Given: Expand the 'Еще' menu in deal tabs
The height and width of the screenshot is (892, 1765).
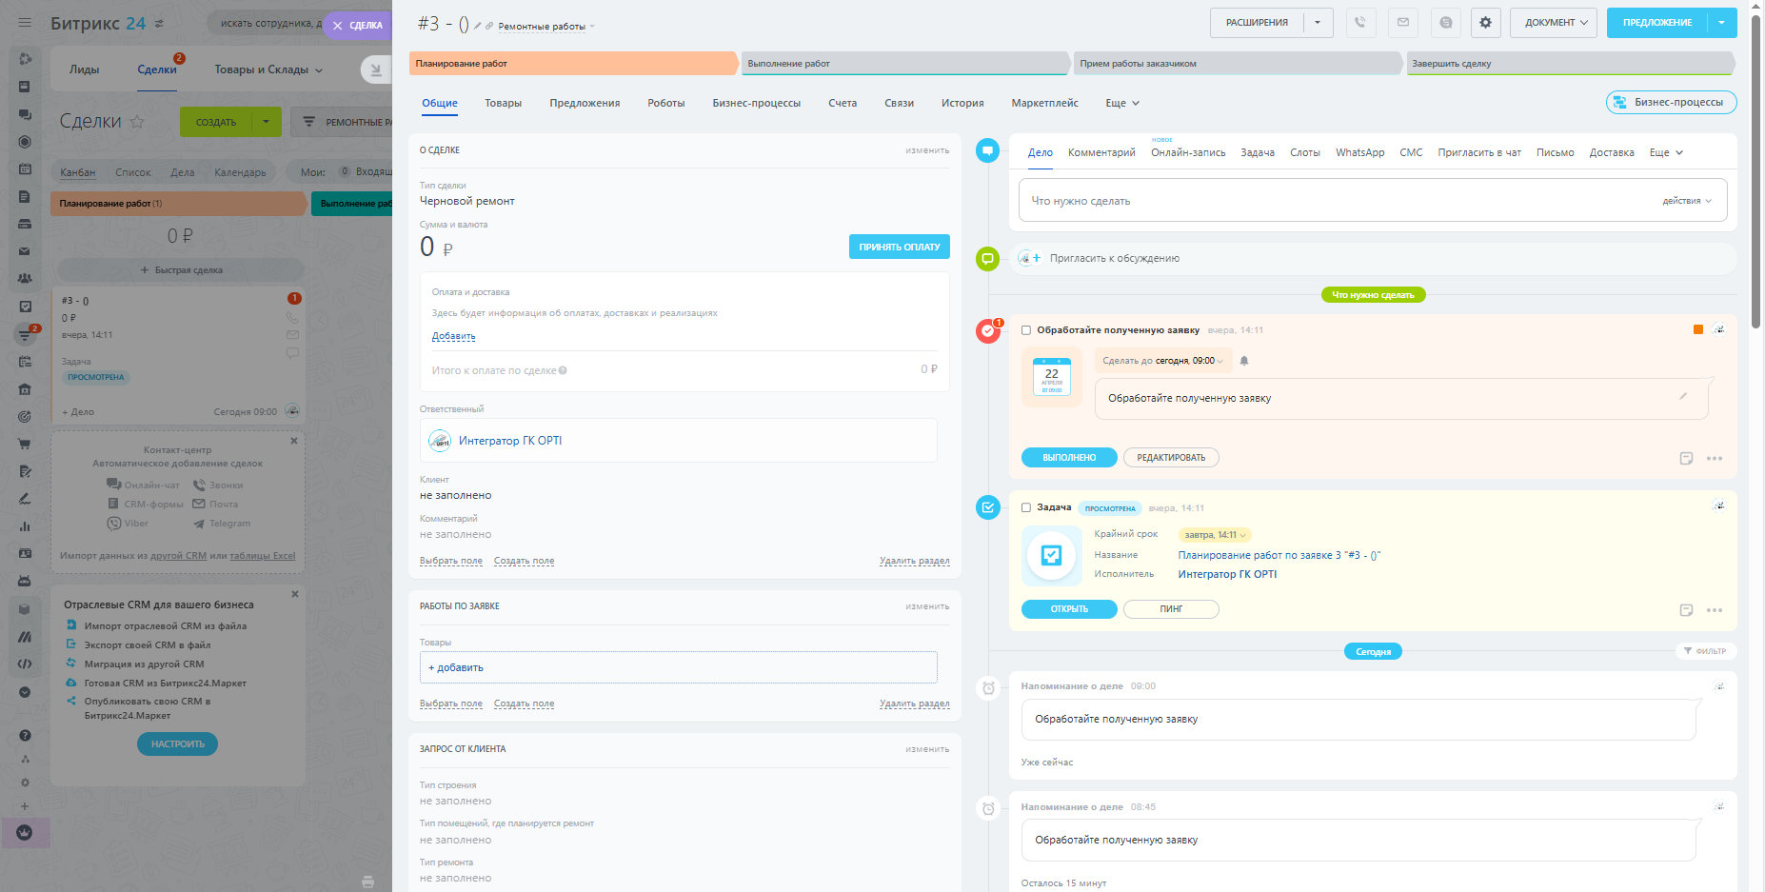Looking at the screenshot, I should click(1121, 103).
